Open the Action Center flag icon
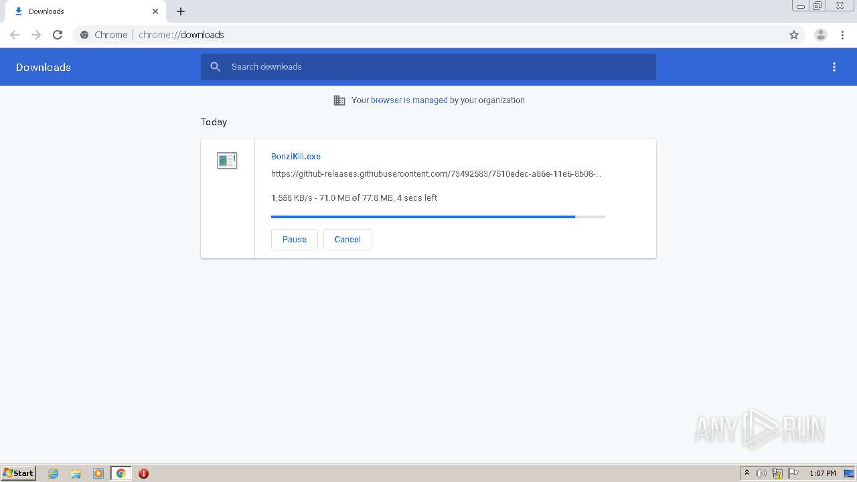This screenshot has height=482, width=857. (793, 473)
